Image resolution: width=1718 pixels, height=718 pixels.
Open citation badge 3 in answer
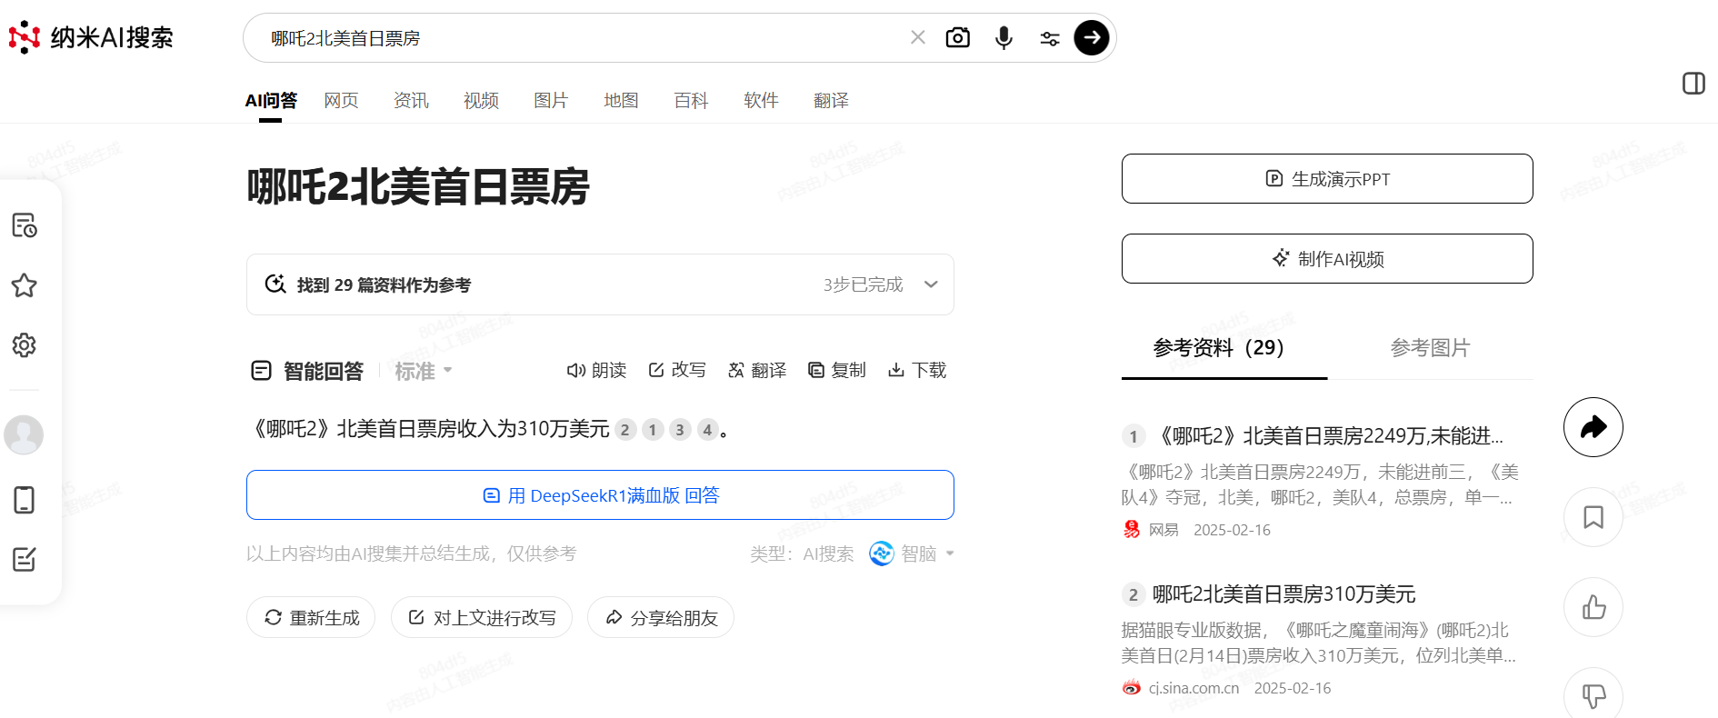tap(680, 430)
